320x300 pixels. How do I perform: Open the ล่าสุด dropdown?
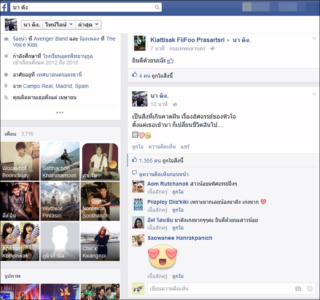88,25
